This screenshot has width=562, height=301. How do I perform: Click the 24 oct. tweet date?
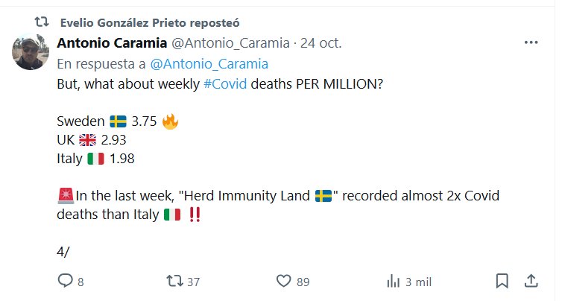321,42
